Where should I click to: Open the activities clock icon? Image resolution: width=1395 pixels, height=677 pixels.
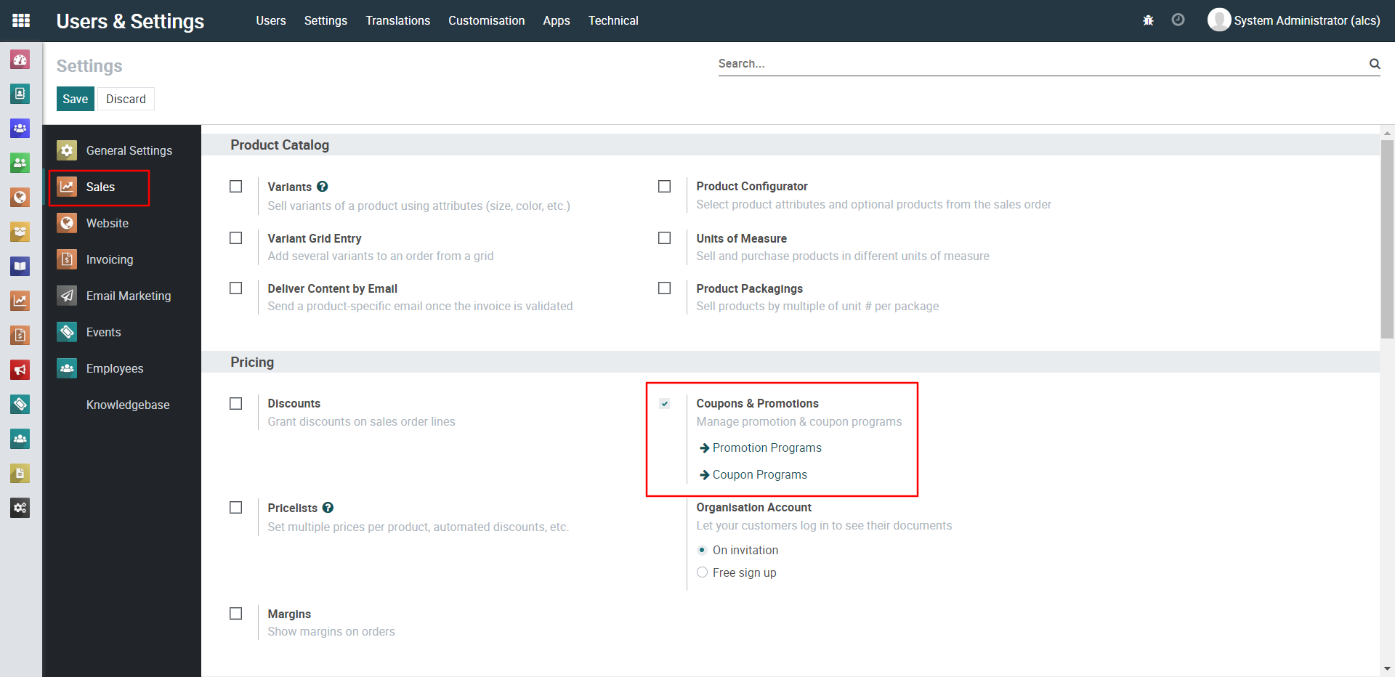(x=1178, y=20)
